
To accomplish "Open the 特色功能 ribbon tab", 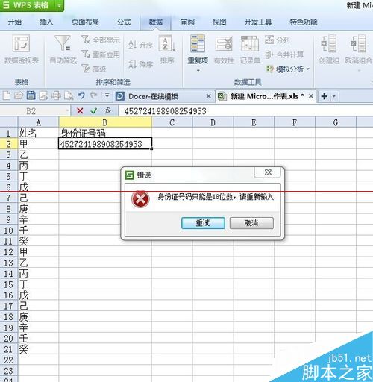I will (x=304, y=22).
